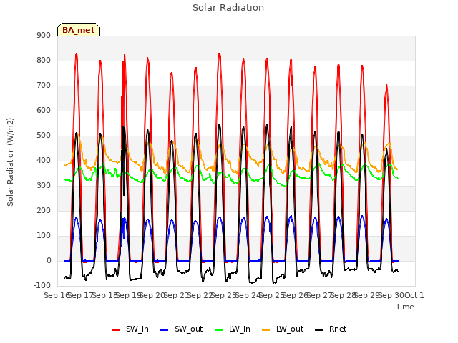458x343 pixels.
Task: Click the orange LW_out legend swatch
Action: click(x=266, y=330)
